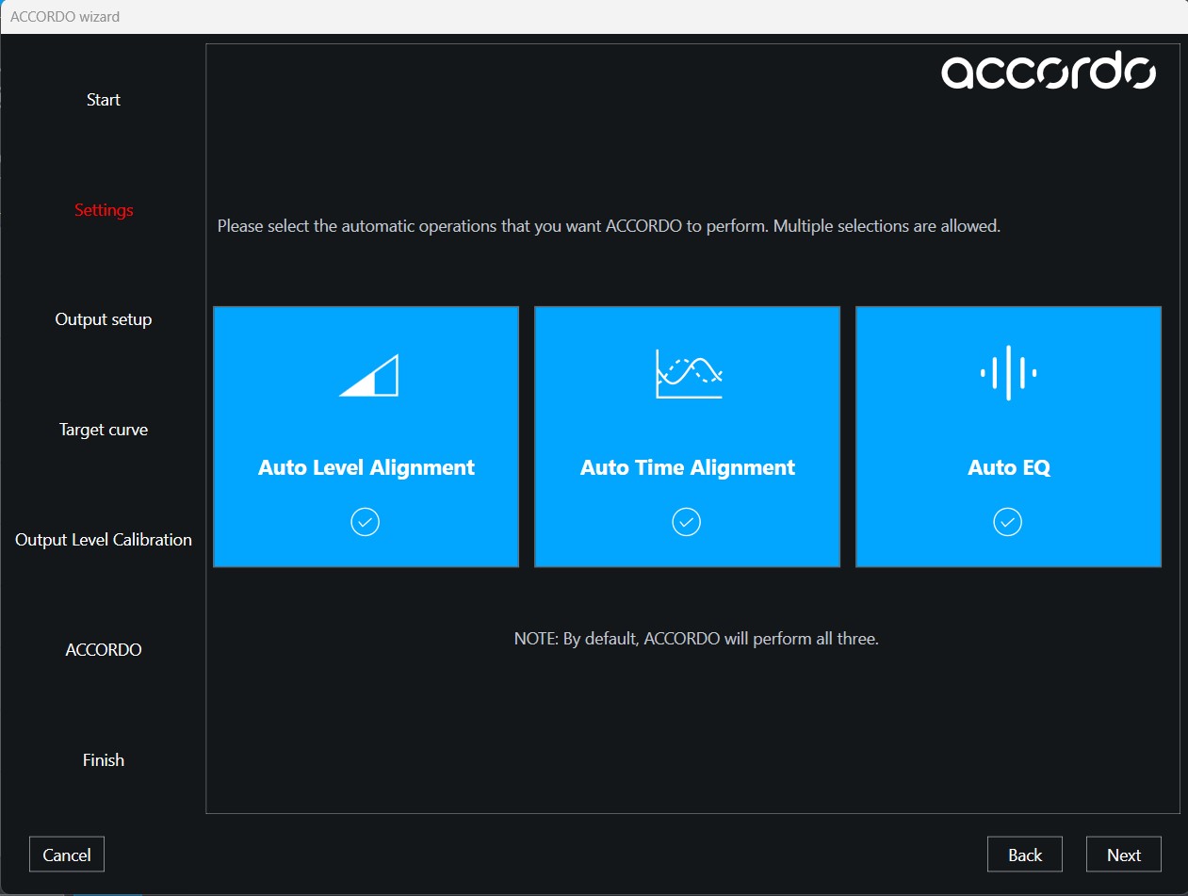
Task: Go back to the previous wizard page
Action: 1025,855
